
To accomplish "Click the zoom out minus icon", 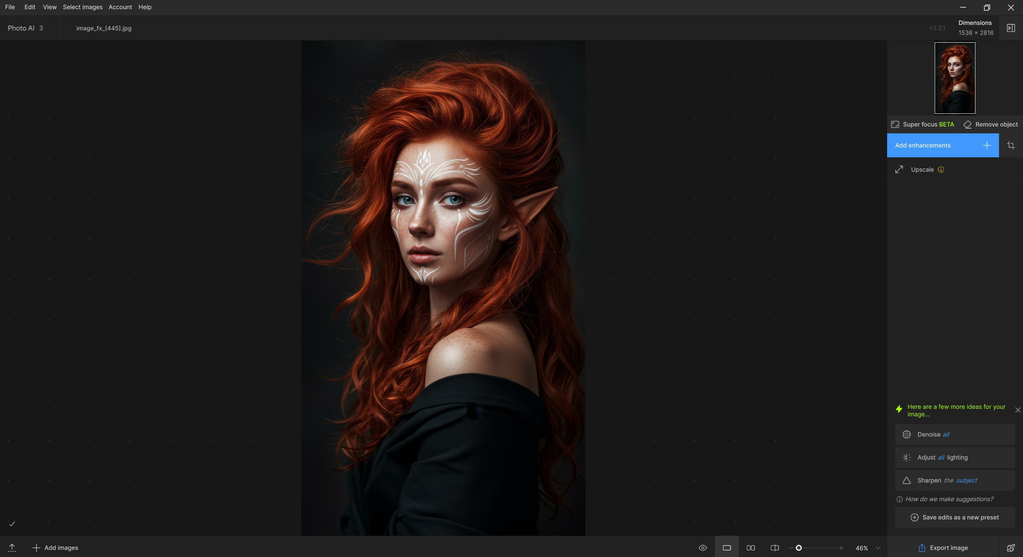I will pos(791,548).
